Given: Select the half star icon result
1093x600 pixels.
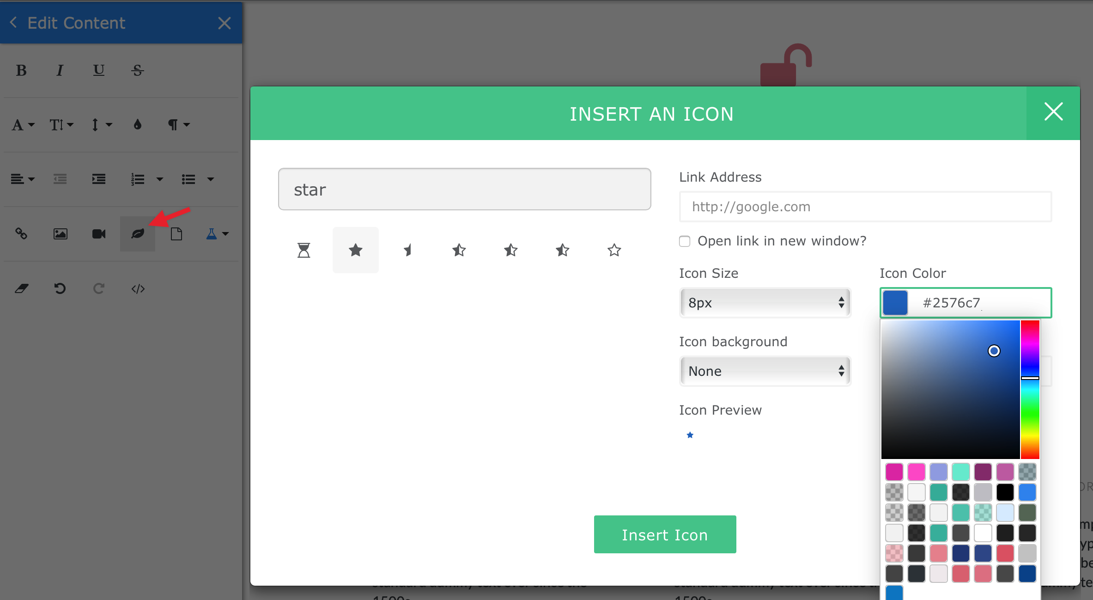Looking at the screenshot, I should [x=407, y=250].
